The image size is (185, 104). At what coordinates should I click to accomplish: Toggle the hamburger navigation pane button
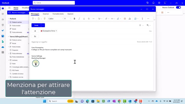pyautogui.click(x=9, y=8)
